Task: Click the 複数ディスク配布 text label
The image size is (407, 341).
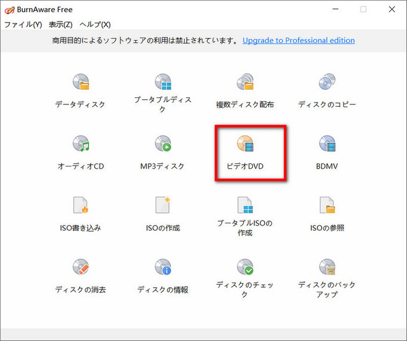Action: click(245, 104)
